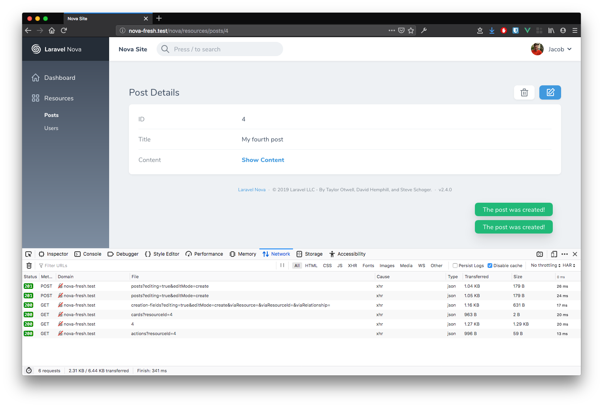The width and height of the screenshot is (603, 407).
Task: Click the Laravel Nova spiral logo
Action: click(x=35, y=49)
